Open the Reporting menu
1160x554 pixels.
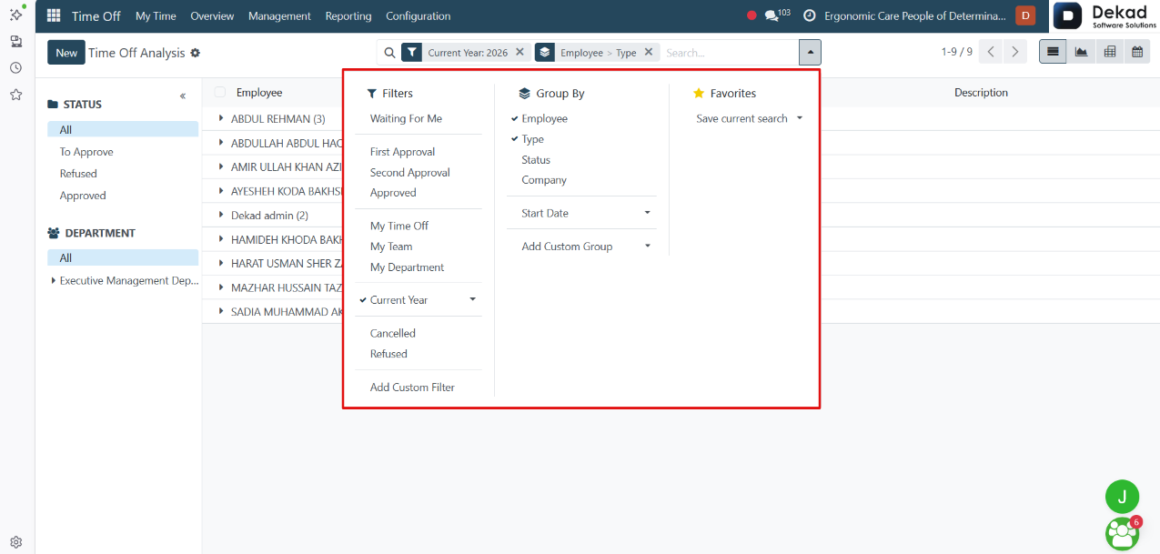(x=348, y=15)
